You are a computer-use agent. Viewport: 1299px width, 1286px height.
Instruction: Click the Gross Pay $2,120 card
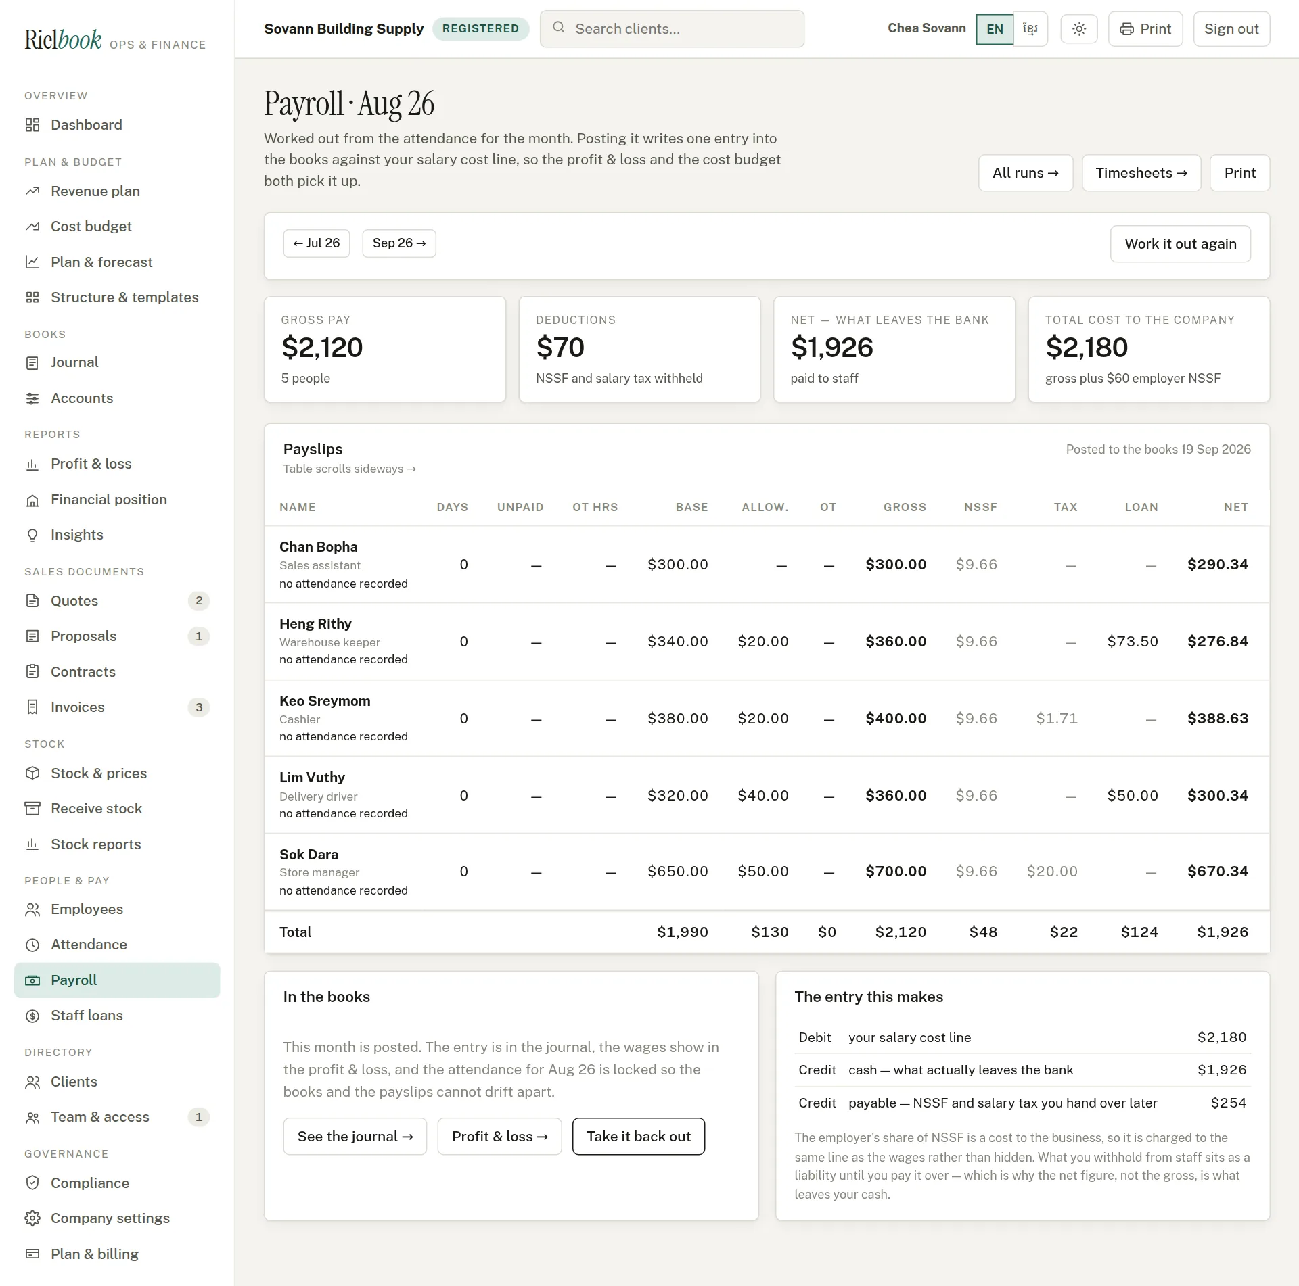pyautogui.click(x=385, y=350)
